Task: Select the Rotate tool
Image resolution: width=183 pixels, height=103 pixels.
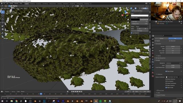Action: tap(3, 23)
